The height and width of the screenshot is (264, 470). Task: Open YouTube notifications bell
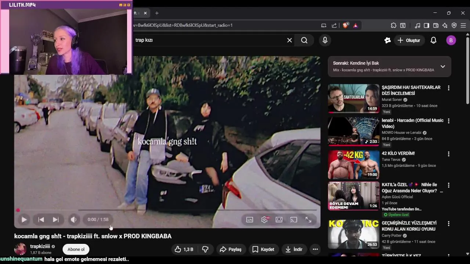click(x=433, y=40)
